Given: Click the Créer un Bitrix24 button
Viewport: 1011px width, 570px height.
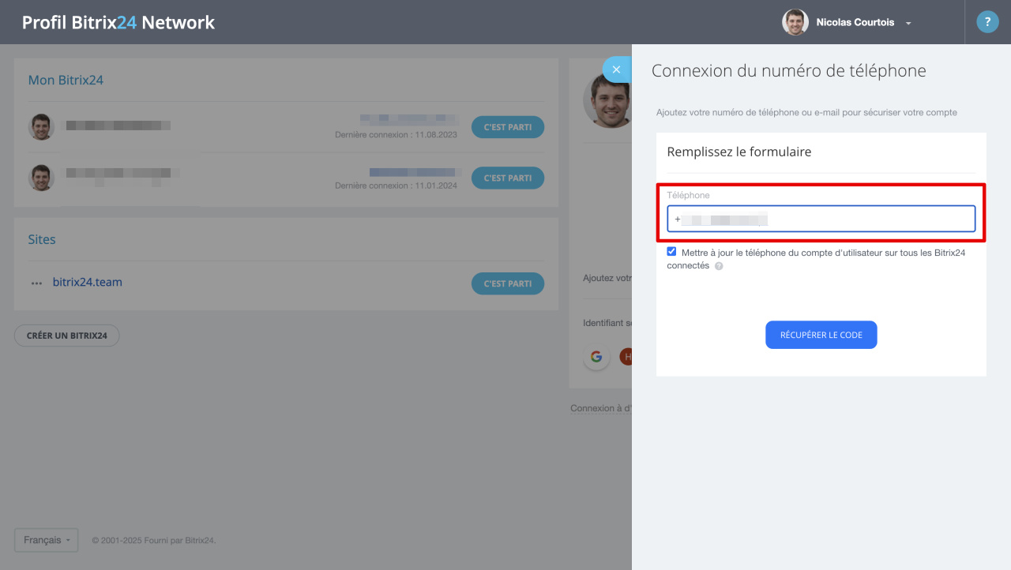Looking at the screenshot, I should pyautogui.click(x=67, y=336).
